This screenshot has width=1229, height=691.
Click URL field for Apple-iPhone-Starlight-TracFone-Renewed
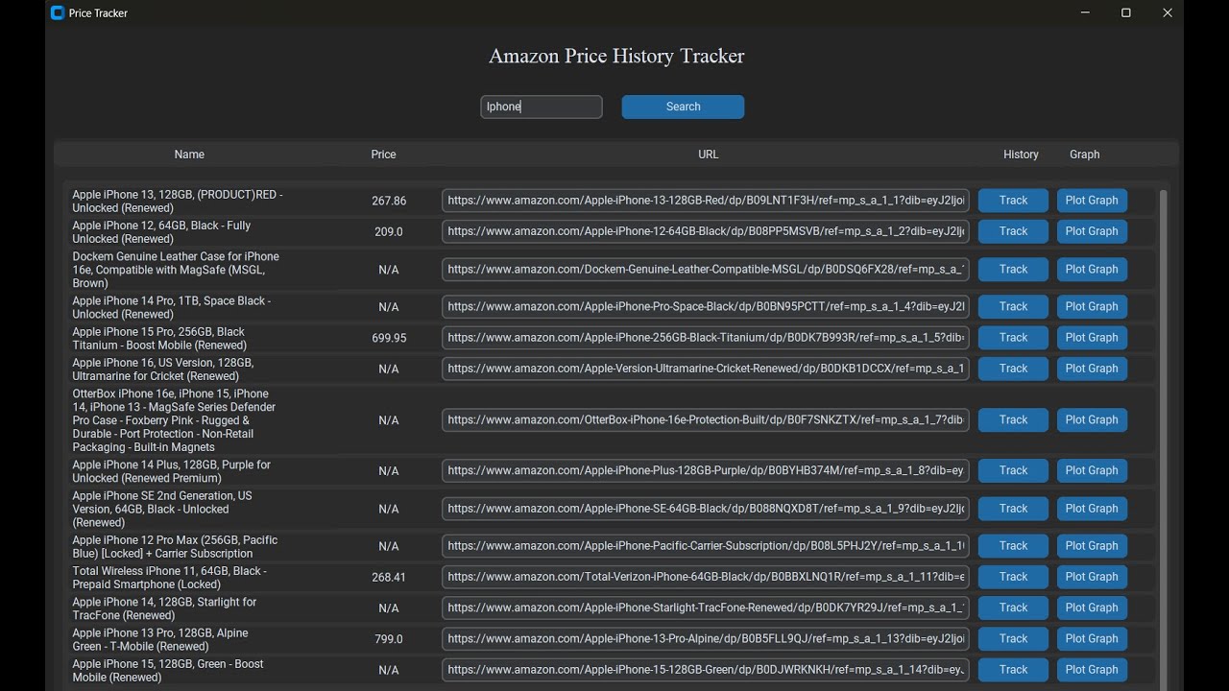705,608
